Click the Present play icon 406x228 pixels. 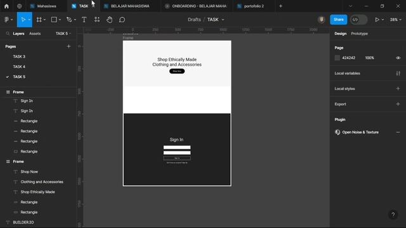pos(377,20)
